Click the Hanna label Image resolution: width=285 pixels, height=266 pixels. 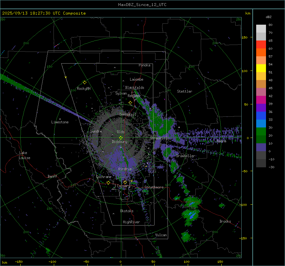coord(221,141)
